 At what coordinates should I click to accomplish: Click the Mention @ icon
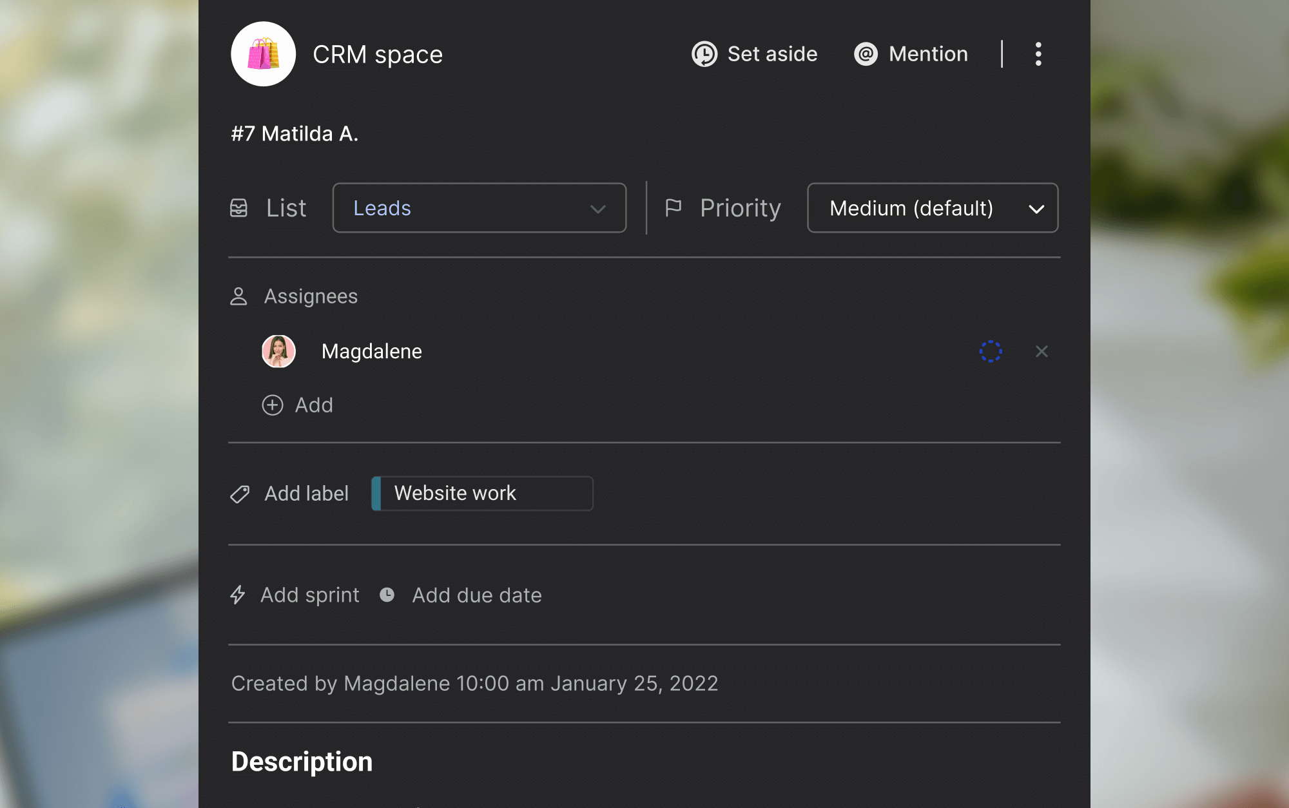(866, 54)
